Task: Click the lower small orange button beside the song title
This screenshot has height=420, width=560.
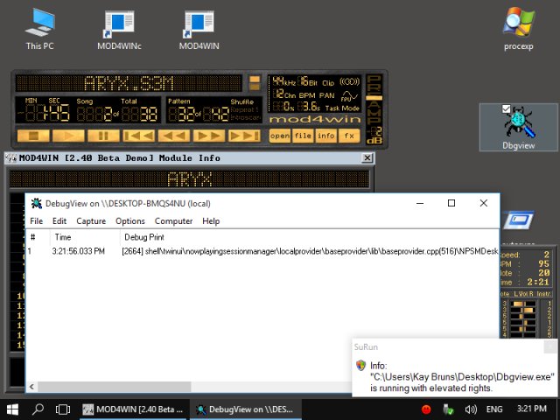Action: [x=255, y=87]
